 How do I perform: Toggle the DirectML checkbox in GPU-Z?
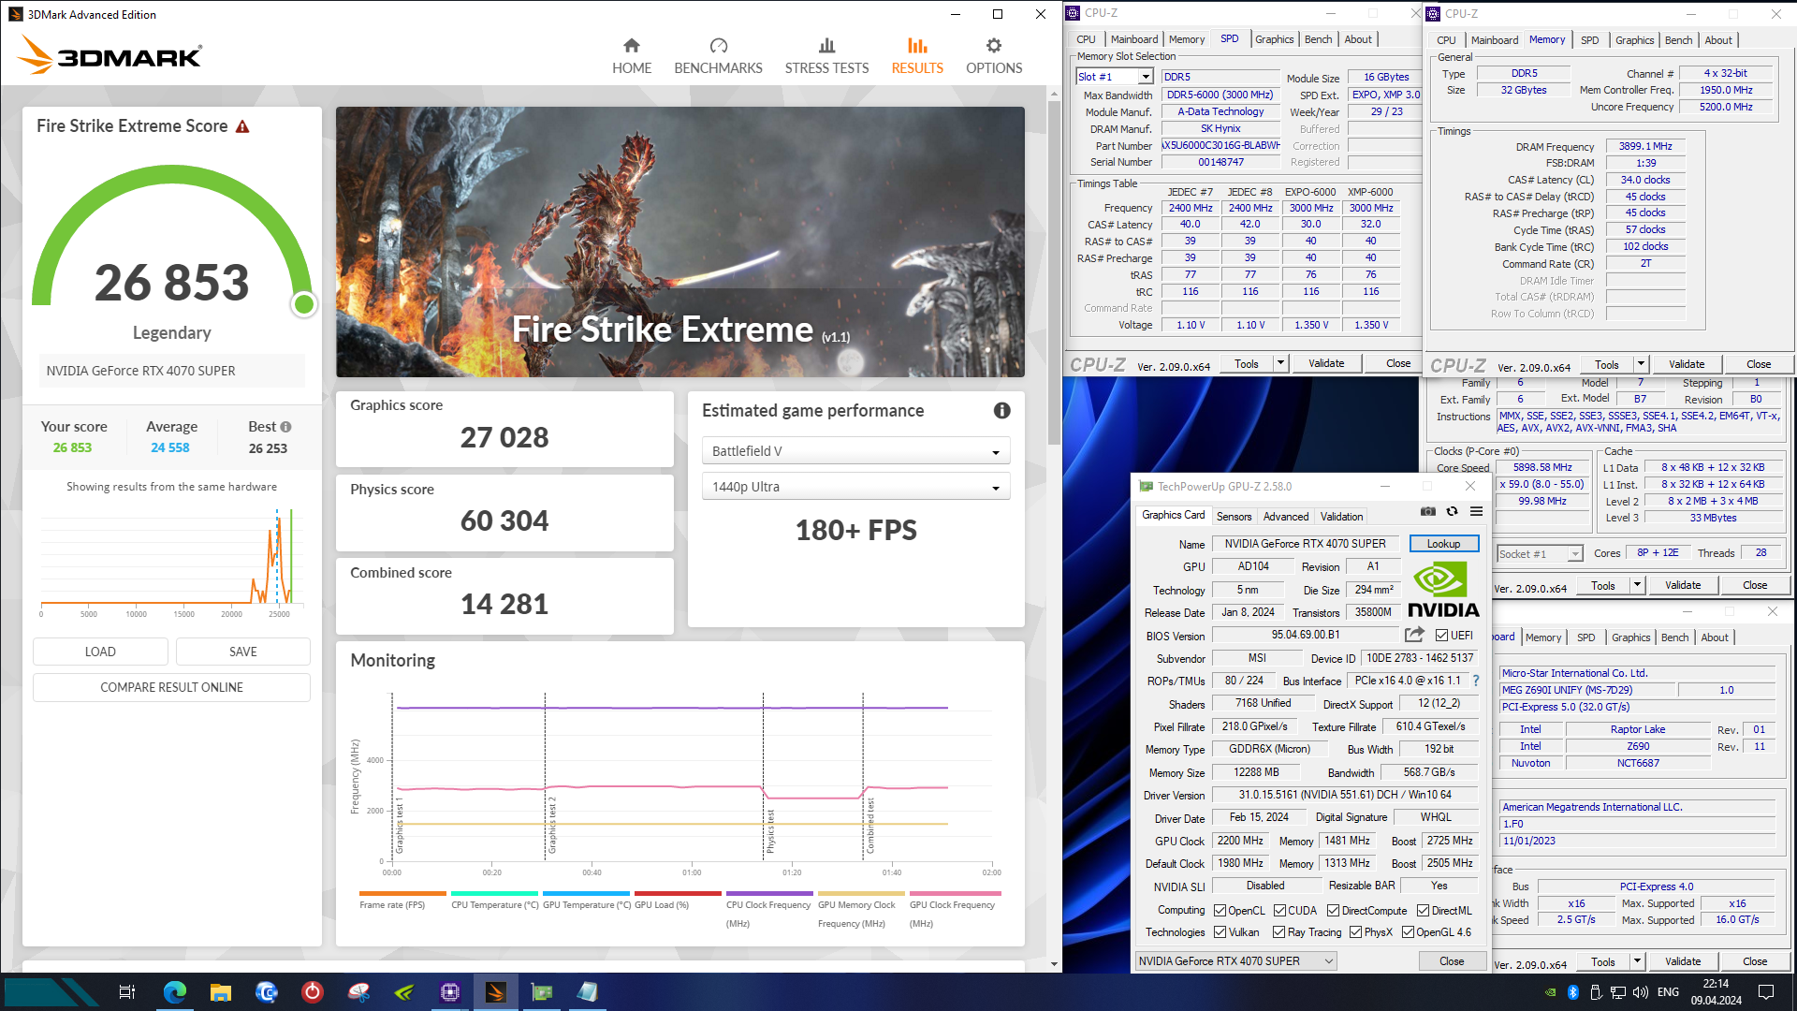(x=1423, y=910)
